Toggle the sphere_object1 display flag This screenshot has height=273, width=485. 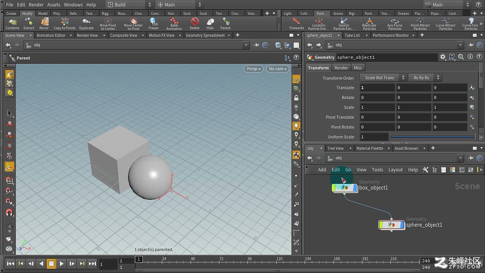[402, 225]
